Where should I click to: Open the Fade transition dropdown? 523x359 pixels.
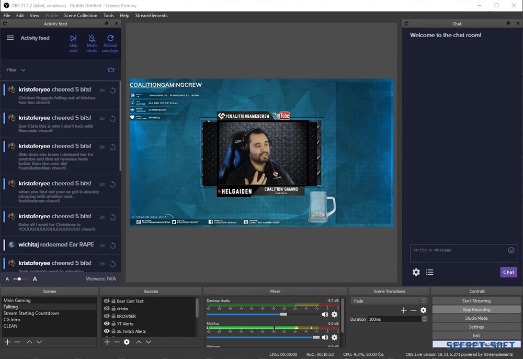(389, 301)
